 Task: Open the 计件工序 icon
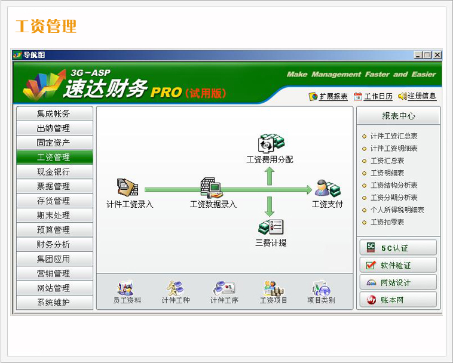tap(224, 288)
